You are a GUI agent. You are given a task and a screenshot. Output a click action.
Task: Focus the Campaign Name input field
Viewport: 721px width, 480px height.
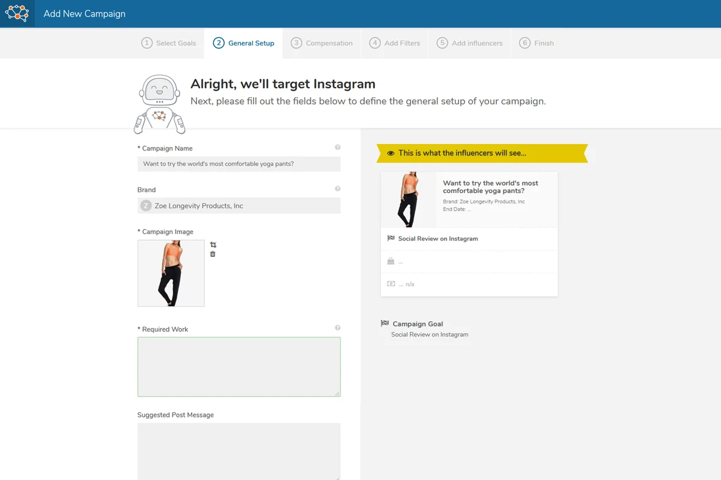pos(239,164)
